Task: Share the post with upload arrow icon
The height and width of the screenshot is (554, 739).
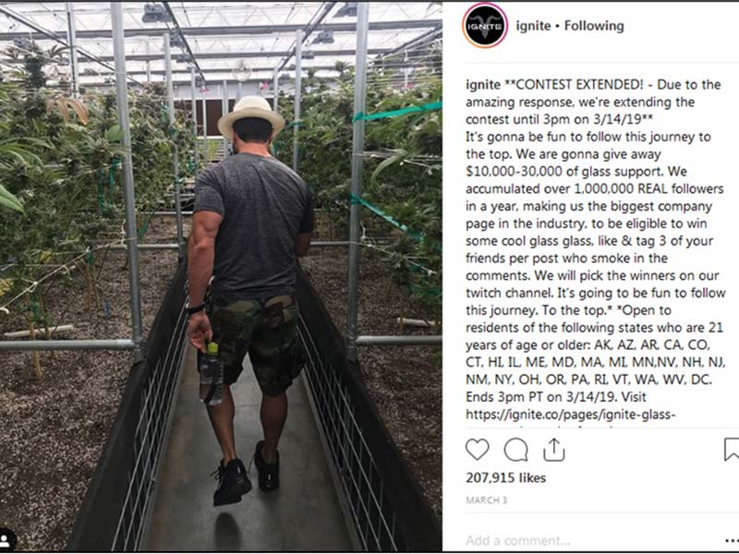Action: pos(553,450)
